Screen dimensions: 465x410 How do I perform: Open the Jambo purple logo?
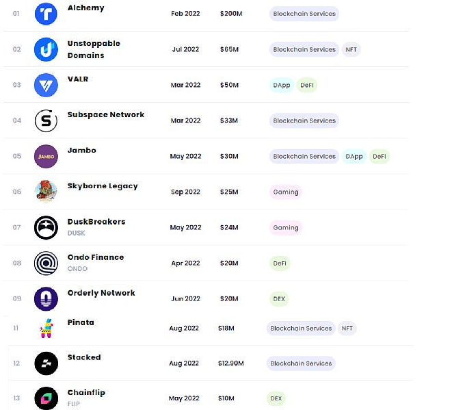click(46, 156)
